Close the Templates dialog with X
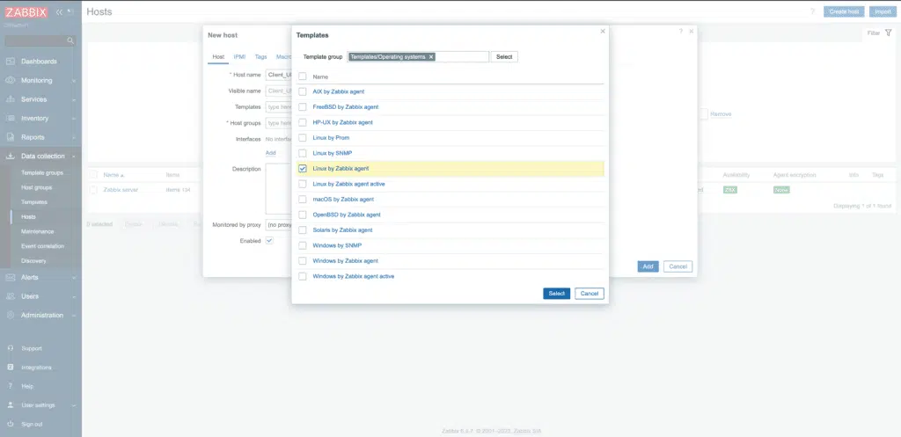 (603, 32)
